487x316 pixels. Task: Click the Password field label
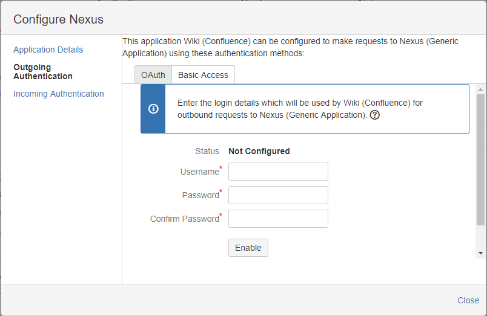click(200, 195)
